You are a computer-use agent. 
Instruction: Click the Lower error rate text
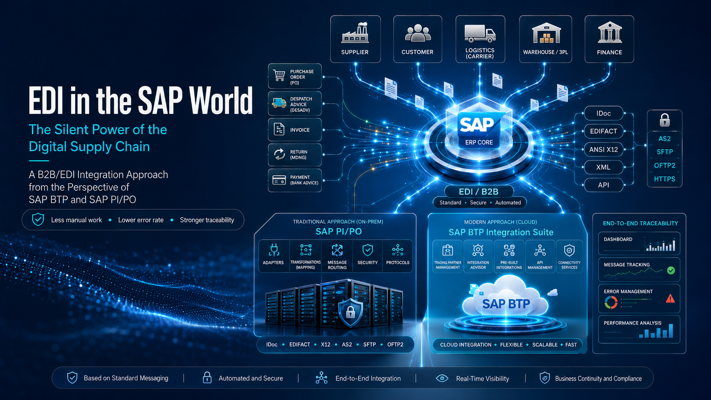pos(141,220)
